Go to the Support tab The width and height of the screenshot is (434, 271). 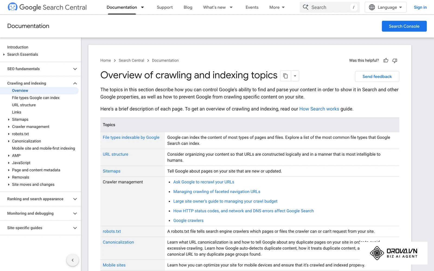(x=165, y=7)
